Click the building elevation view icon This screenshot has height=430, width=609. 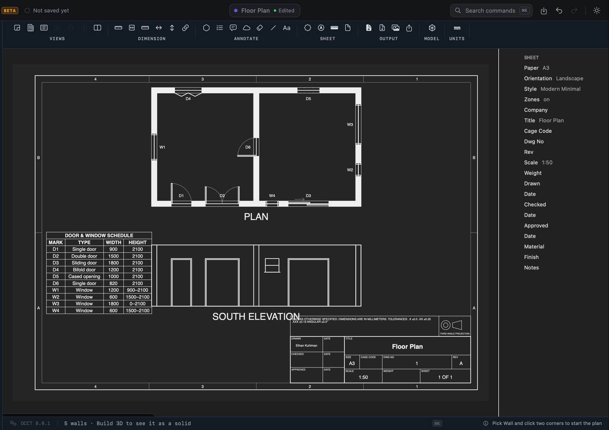point(30,28)
